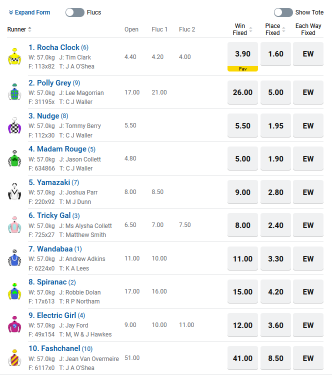332x376 pixels.
Task: Click Tricky Gal's pink jockey silks icon
Action: [14, 225]
